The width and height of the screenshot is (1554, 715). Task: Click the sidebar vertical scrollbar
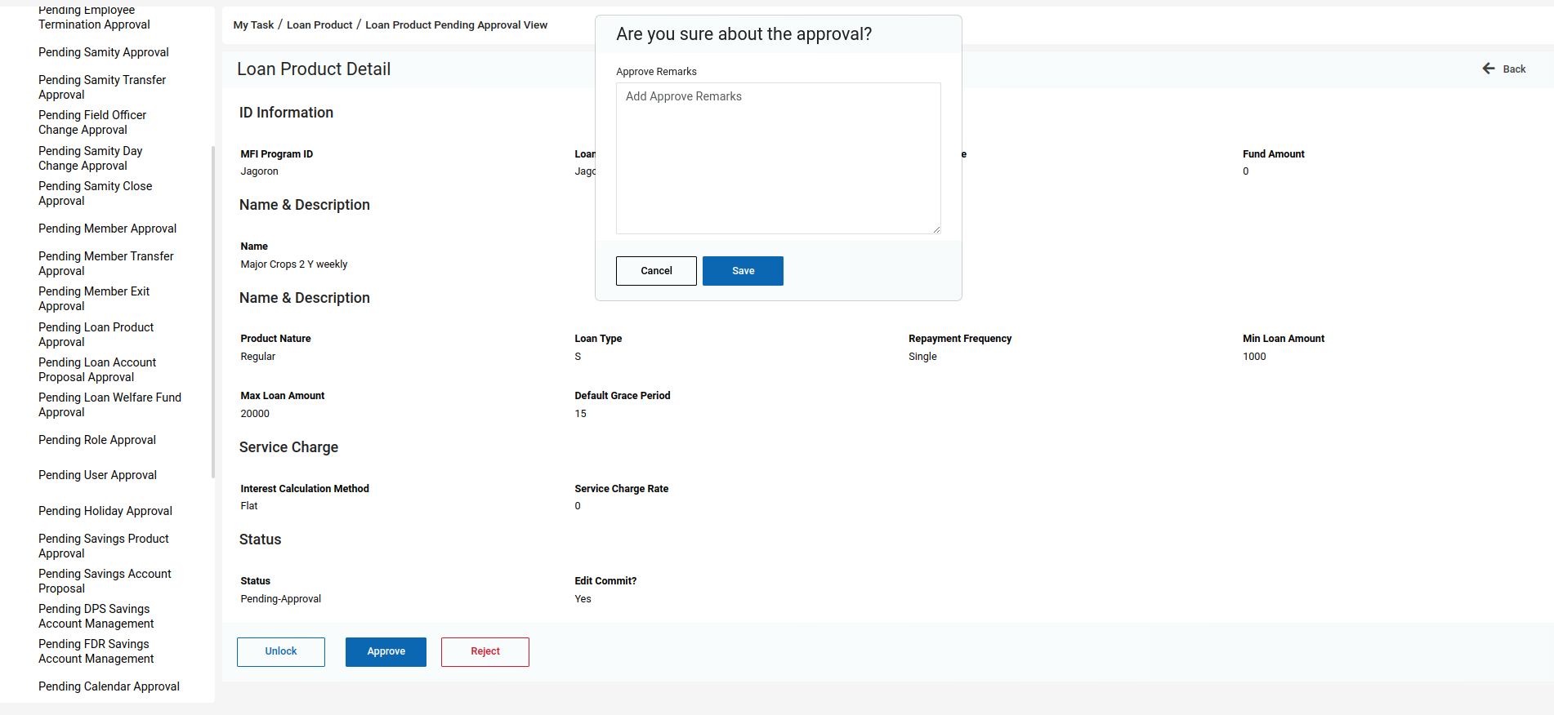pos(213,312)
